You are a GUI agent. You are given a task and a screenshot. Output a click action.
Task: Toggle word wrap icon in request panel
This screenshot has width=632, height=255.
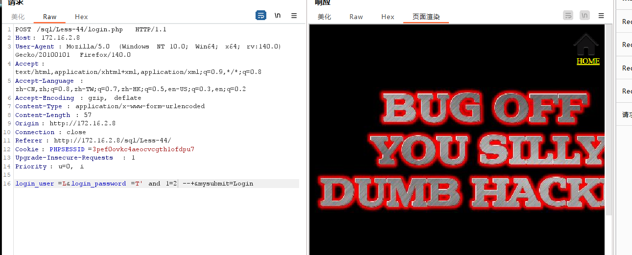[x=261, y=15]
